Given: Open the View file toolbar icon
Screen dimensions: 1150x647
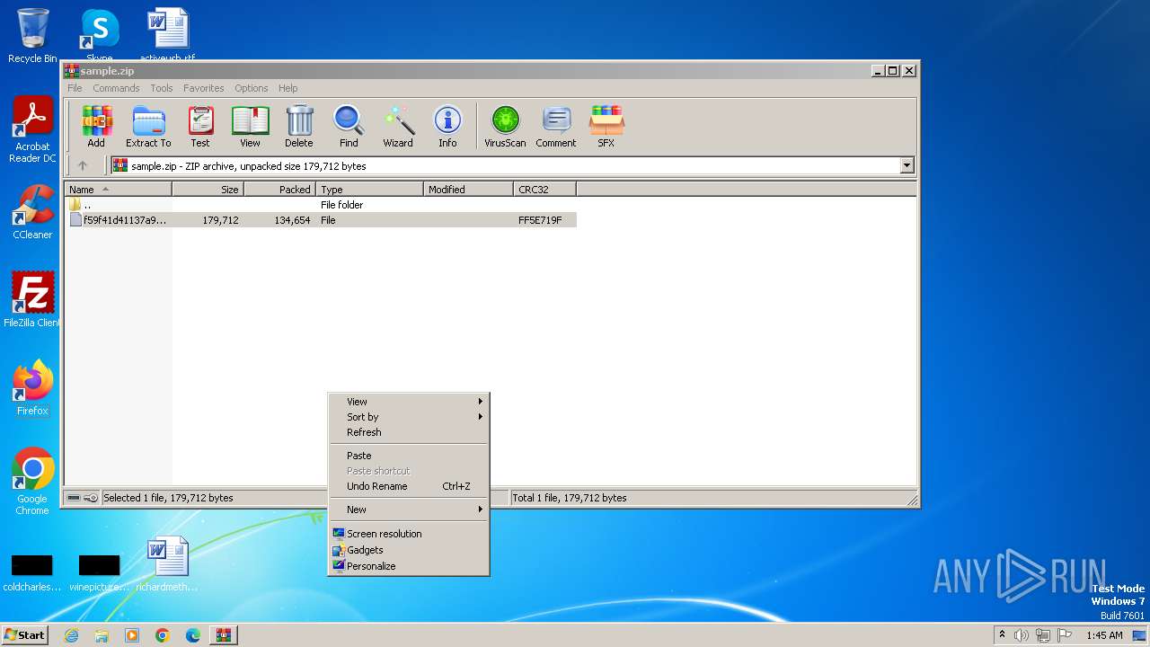Looking at the screenshot, I should (250, 126).
